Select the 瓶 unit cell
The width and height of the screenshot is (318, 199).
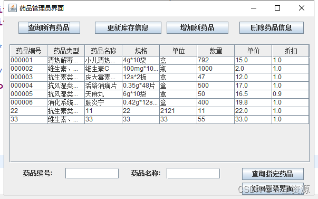pos(178,69)
